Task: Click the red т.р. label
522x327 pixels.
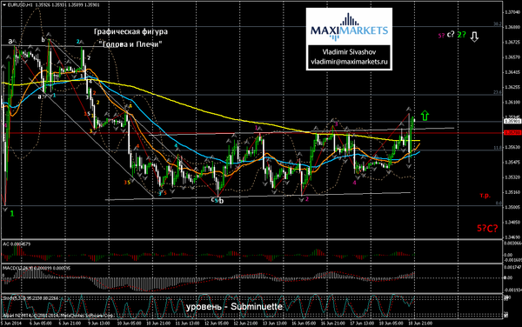Action: [x=485, y=196]
